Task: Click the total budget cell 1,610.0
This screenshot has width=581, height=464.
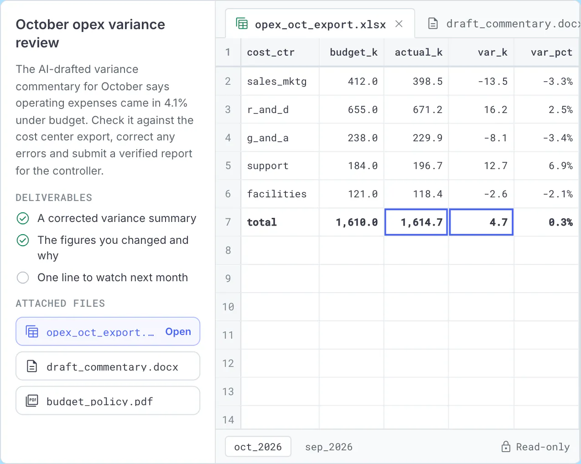Action: [x=352, y=222]
